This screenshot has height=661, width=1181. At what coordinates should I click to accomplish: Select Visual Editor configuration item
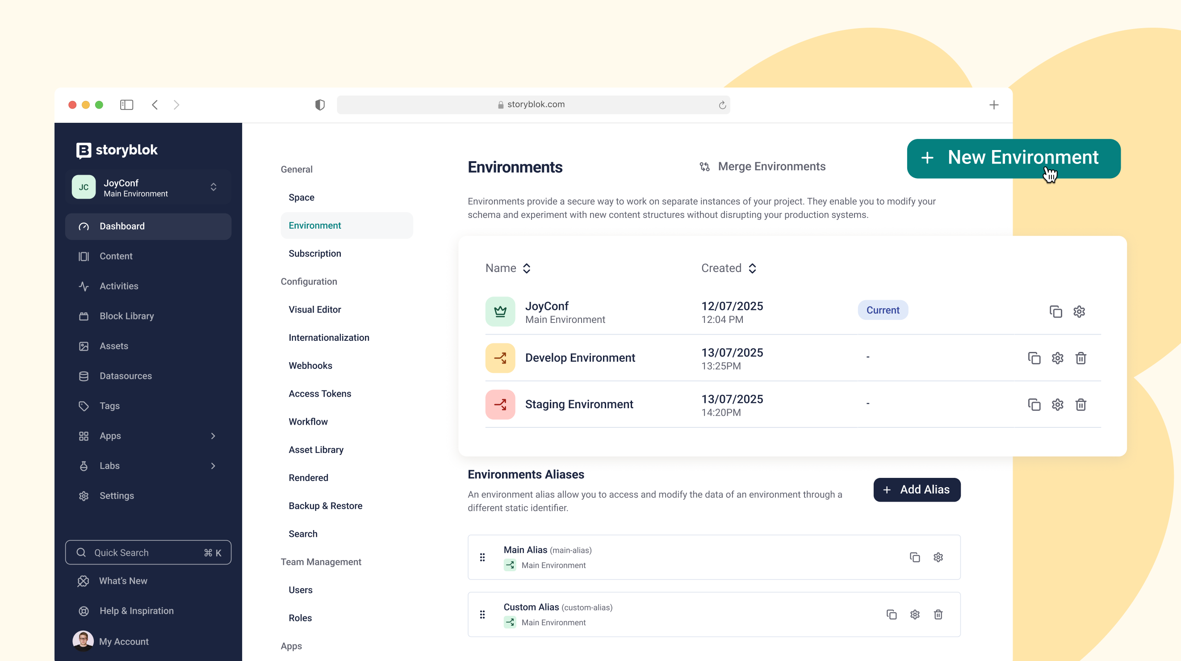314,310
